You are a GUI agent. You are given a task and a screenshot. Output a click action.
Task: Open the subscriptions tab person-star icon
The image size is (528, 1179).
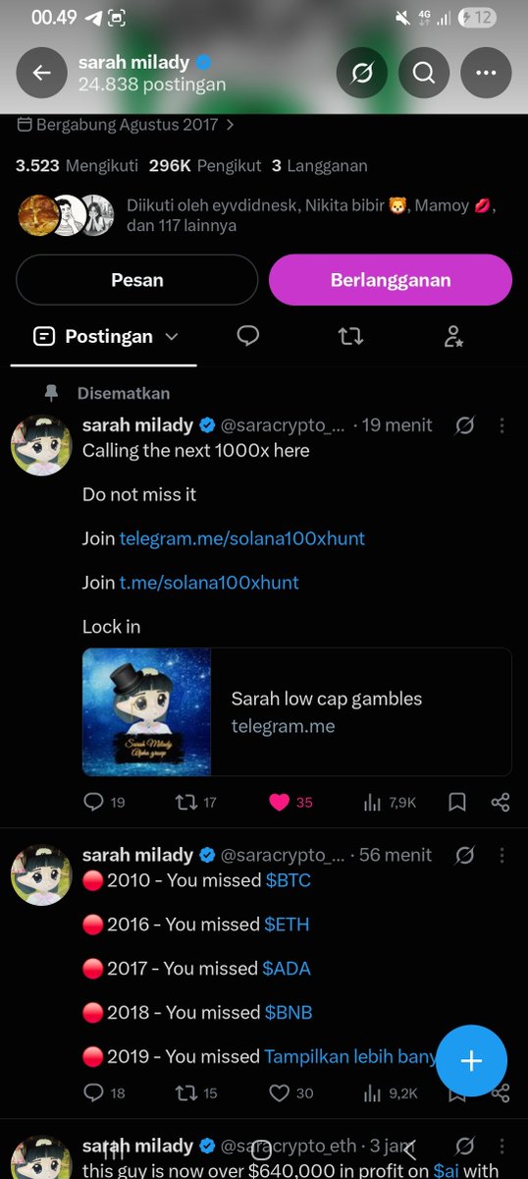452,336
